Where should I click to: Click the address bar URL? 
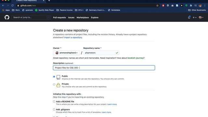pos(28,6)
